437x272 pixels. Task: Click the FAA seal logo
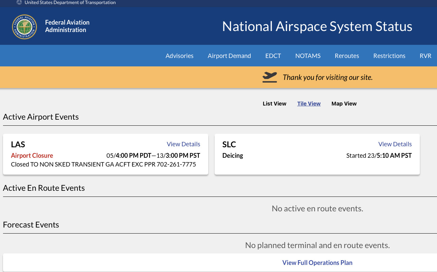tap(24, 27)
